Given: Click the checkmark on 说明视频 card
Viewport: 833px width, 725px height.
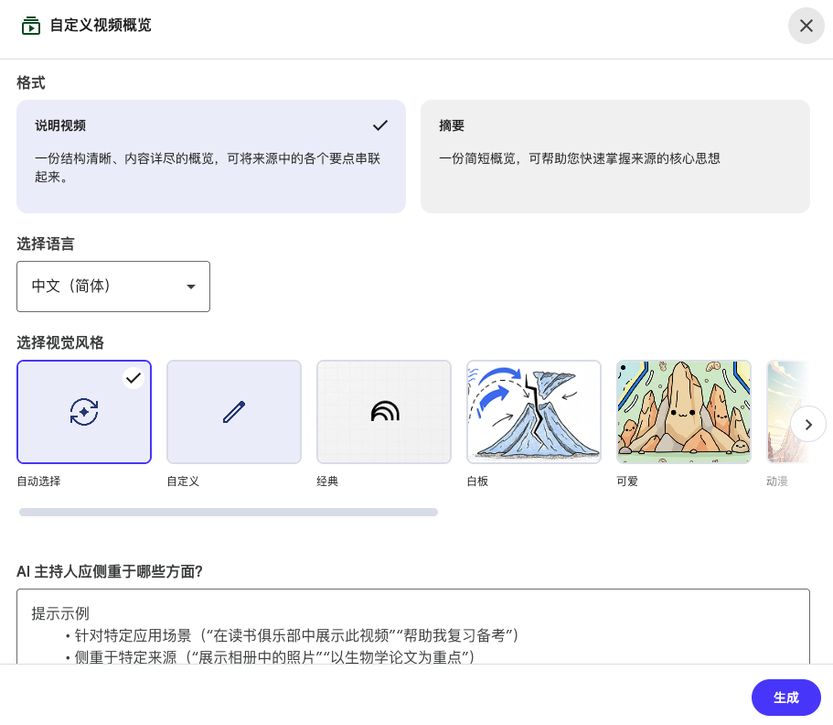Looking at the screenshot, I should 380,125.
